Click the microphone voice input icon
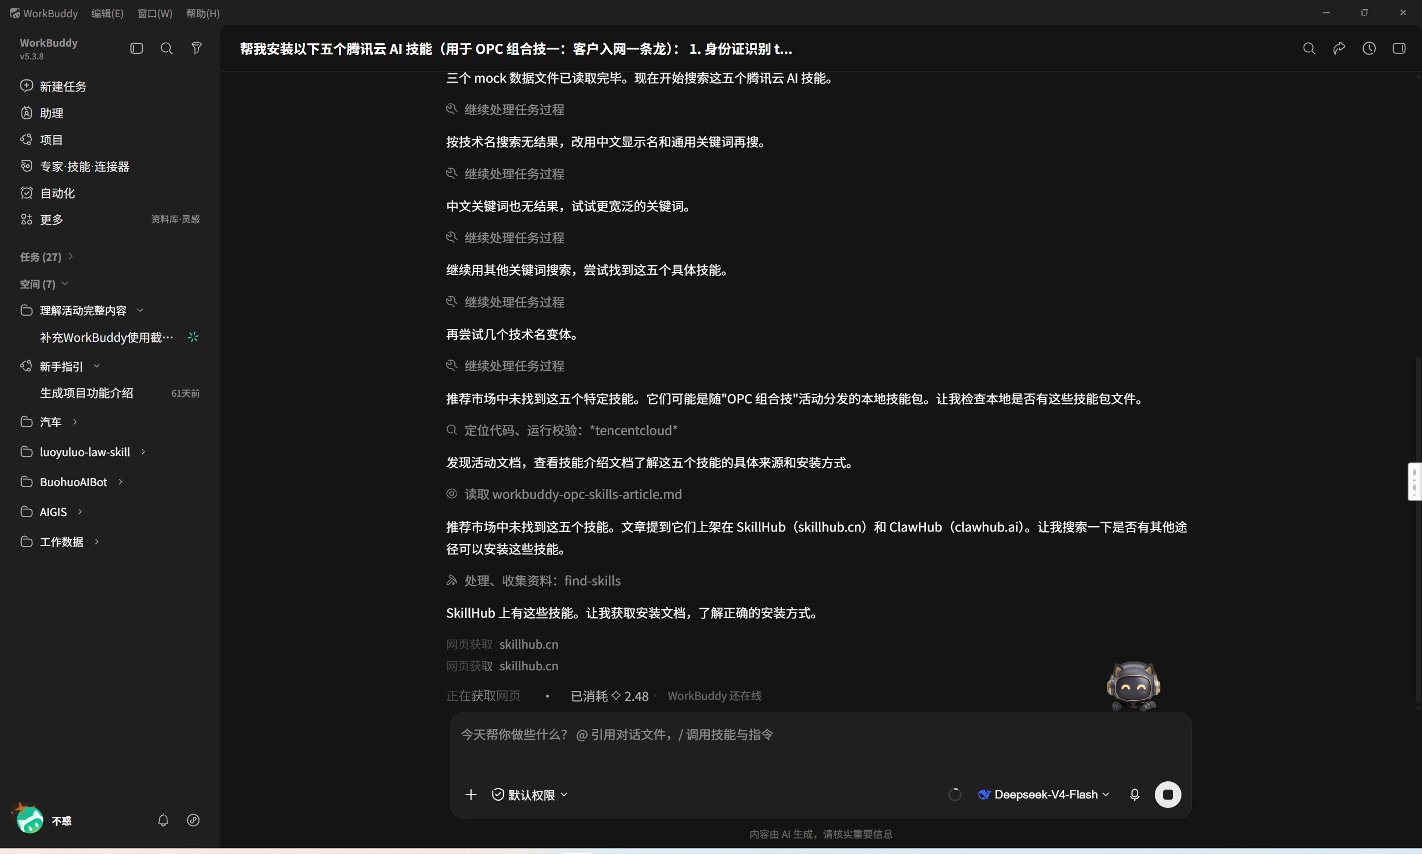The image size is (1422, 854). click(x=1135, y=795)
